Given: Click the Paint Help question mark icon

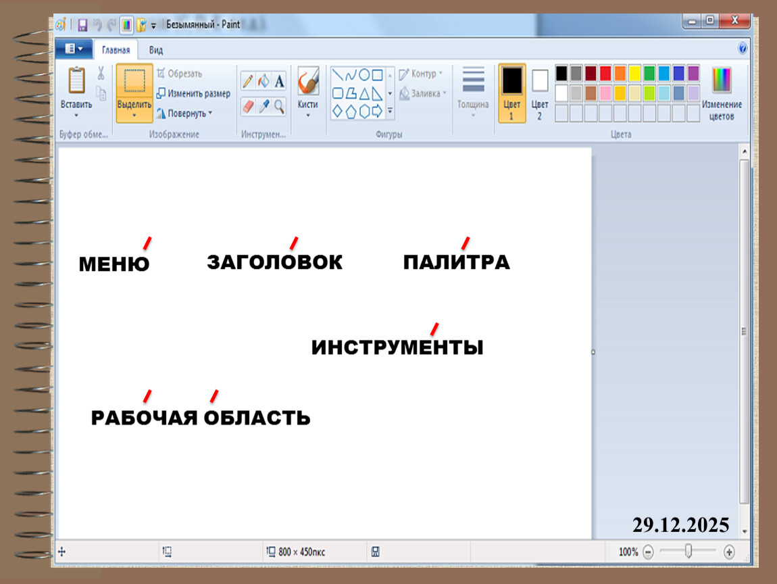Looking at the screenshot, I should [743, 49].
